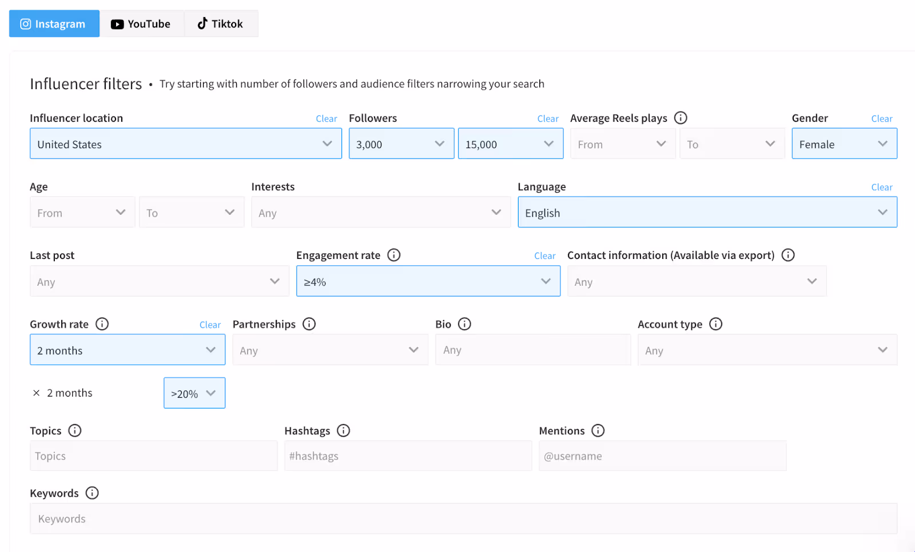Click the Engagement rate info icon

click(394, 255)
